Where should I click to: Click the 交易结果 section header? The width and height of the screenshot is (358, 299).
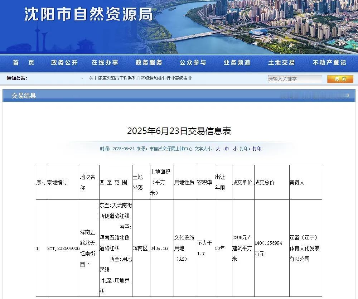tap(24, 96)
